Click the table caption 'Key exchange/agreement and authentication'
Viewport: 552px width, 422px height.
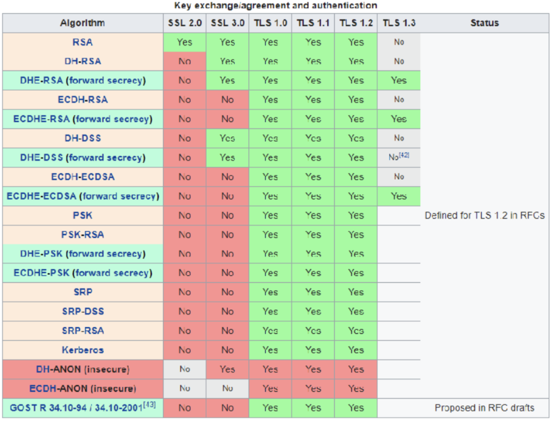tap(276, 5)
